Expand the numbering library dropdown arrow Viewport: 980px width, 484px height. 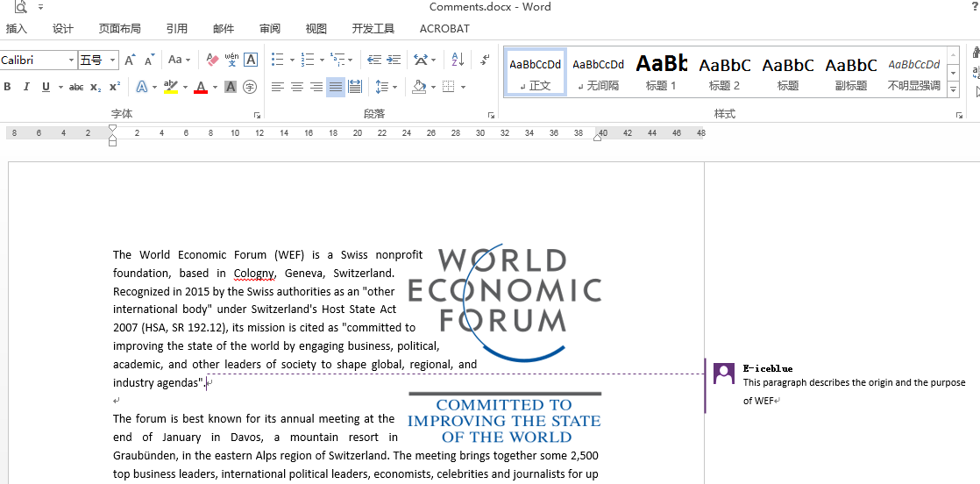pos(322,60)
